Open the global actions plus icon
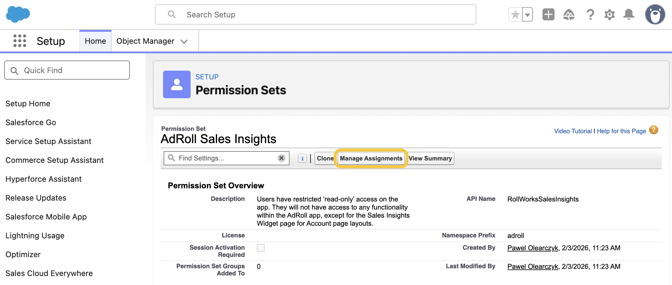This screenshot has height=285, width=672. (x=548, y=14)
